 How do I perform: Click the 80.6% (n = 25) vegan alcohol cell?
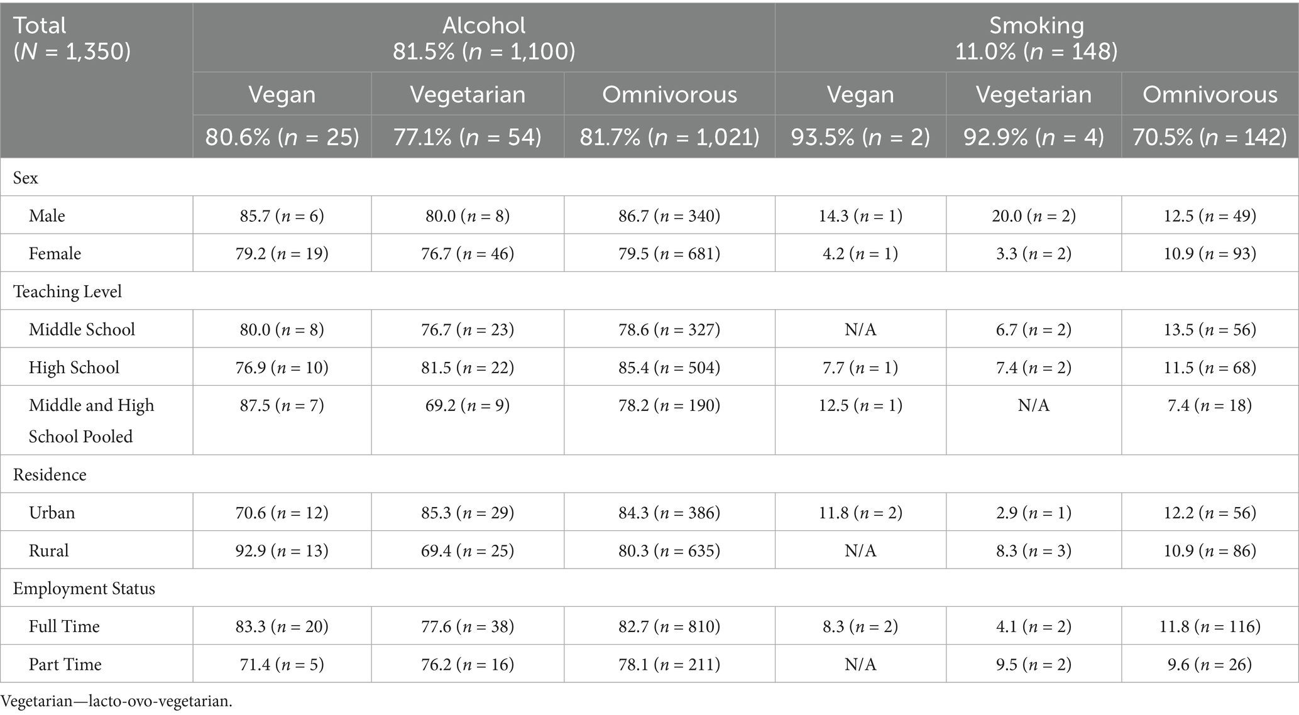(282, 136)
